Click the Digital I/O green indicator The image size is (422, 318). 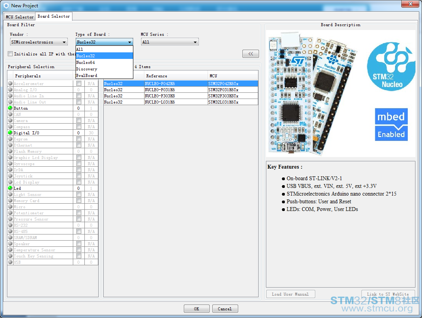click(x=10, y=133)
